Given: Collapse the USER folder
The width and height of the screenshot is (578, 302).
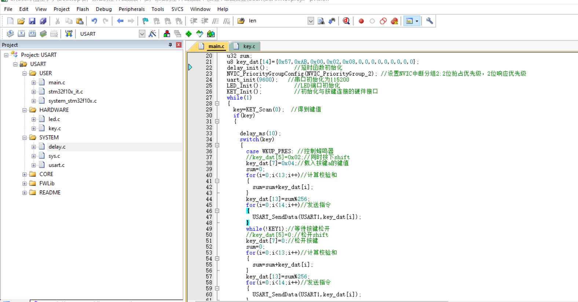Looking at the screenshot, I should point(25,73).
